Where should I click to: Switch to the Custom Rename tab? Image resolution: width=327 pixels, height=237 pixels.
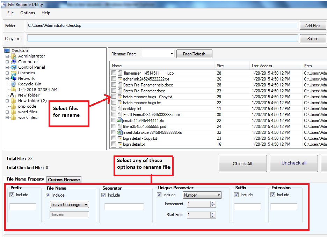[64, 179]
